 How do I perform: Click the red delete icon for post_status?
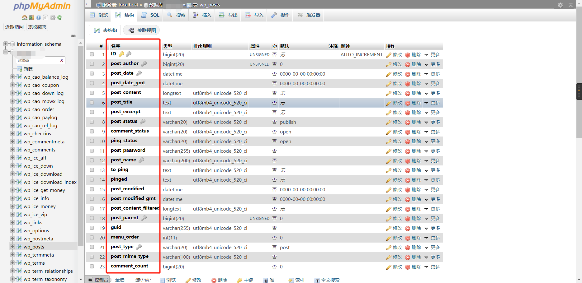407,122
